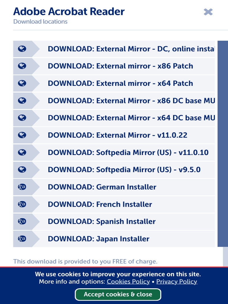Click the globe icon for x64 Patch

point(22,83)
